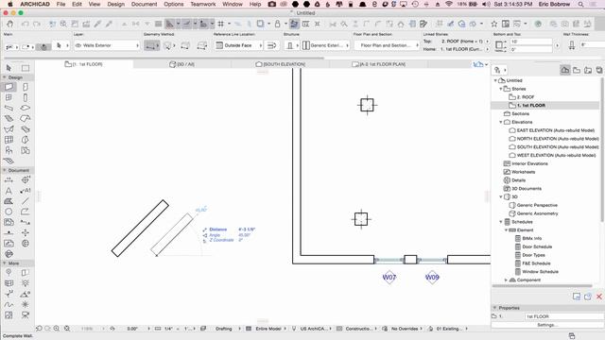The height and width of the screenshot is (340, 605).
Task: Collapse the Document section of toolbox
Action: point(5,170)
